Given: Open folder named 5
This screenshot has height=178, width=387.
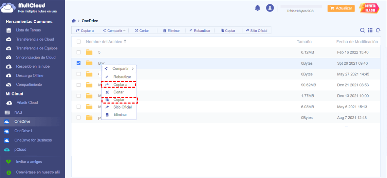Looking at the screenshot, I should (x=99, y=52).
